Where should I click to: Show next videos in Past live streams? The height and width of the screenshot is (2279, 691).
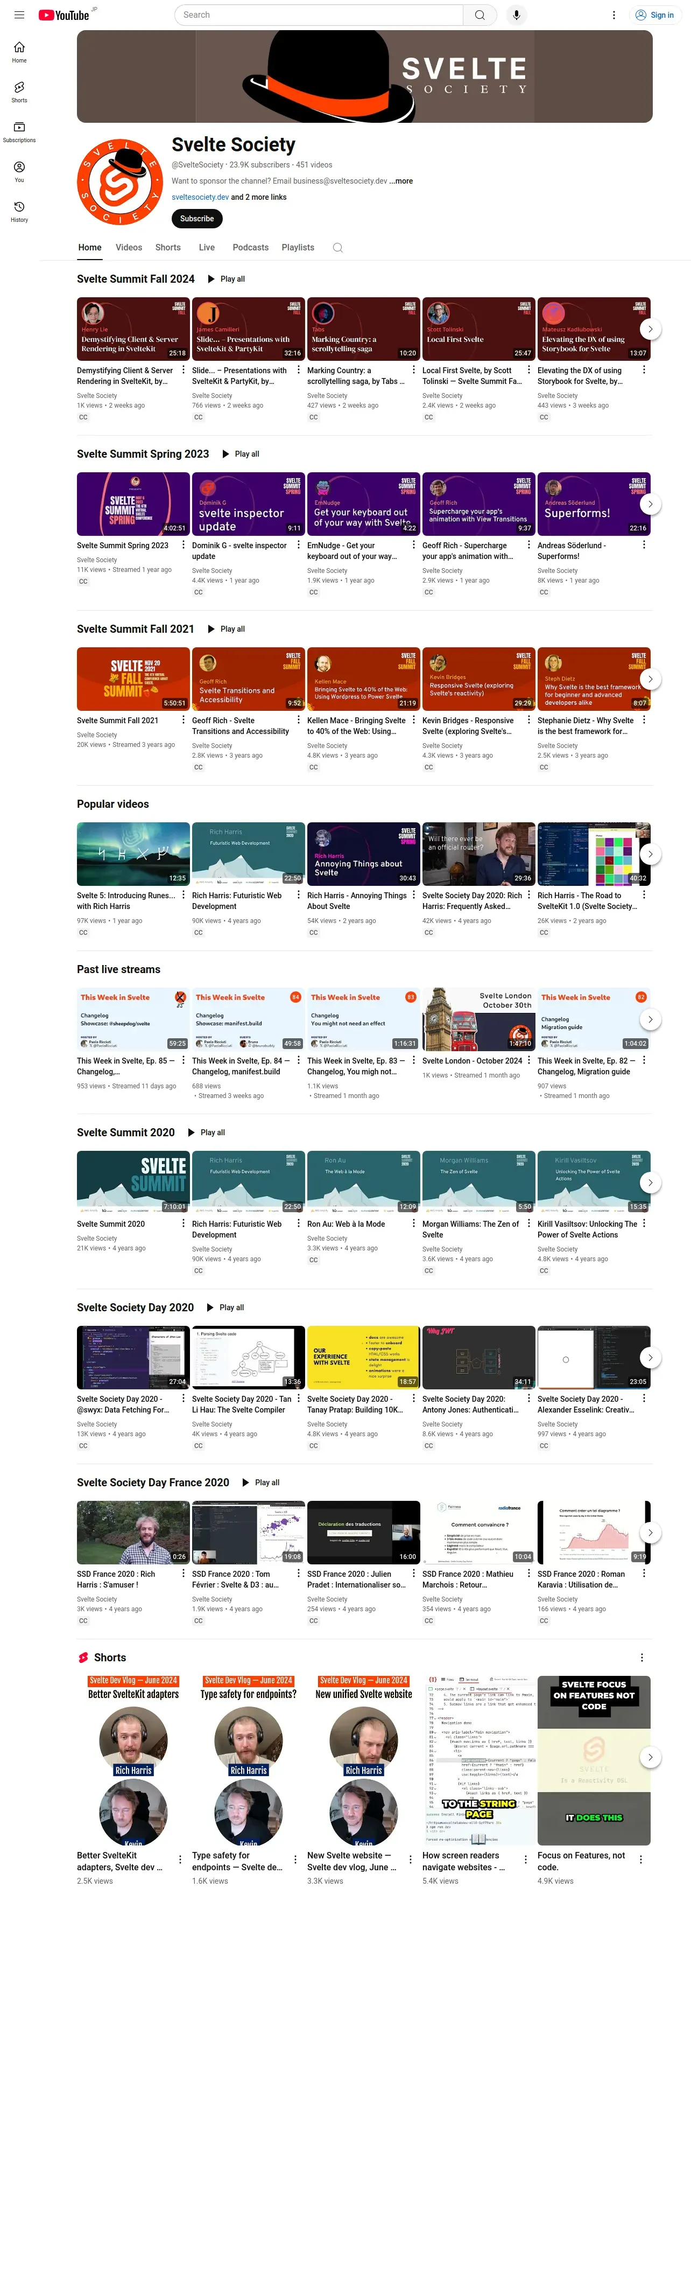tap(650, 1019)
